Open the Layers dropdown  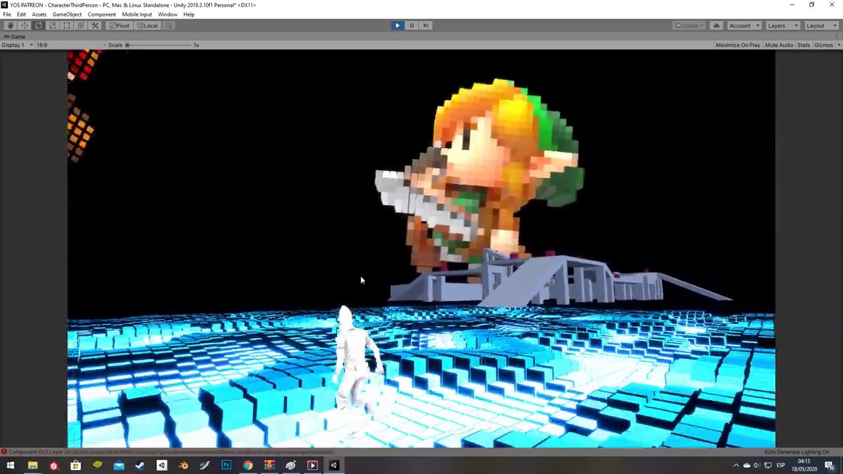click(783, 26)
